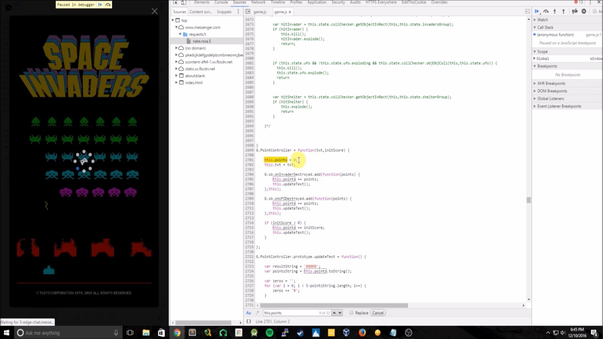The image size is (603, 339).
Task: Open DevTools more options kebab menu
Action: point(590,2)
